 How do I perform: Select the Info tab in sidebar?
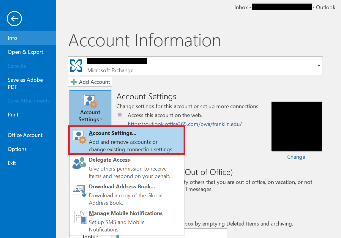(28, 38)
